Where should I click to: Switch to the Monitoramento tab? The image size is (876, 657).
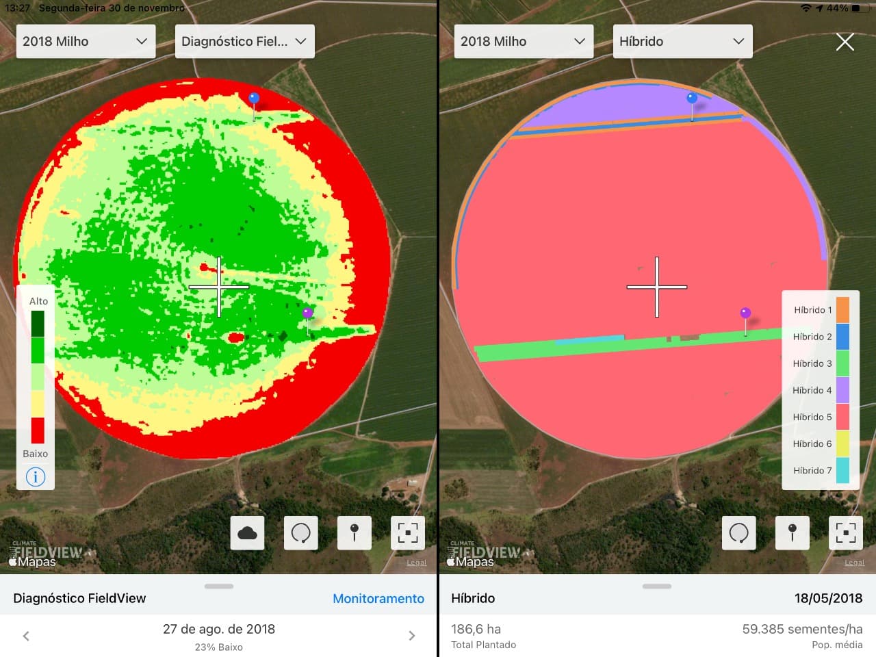point(378,598)
